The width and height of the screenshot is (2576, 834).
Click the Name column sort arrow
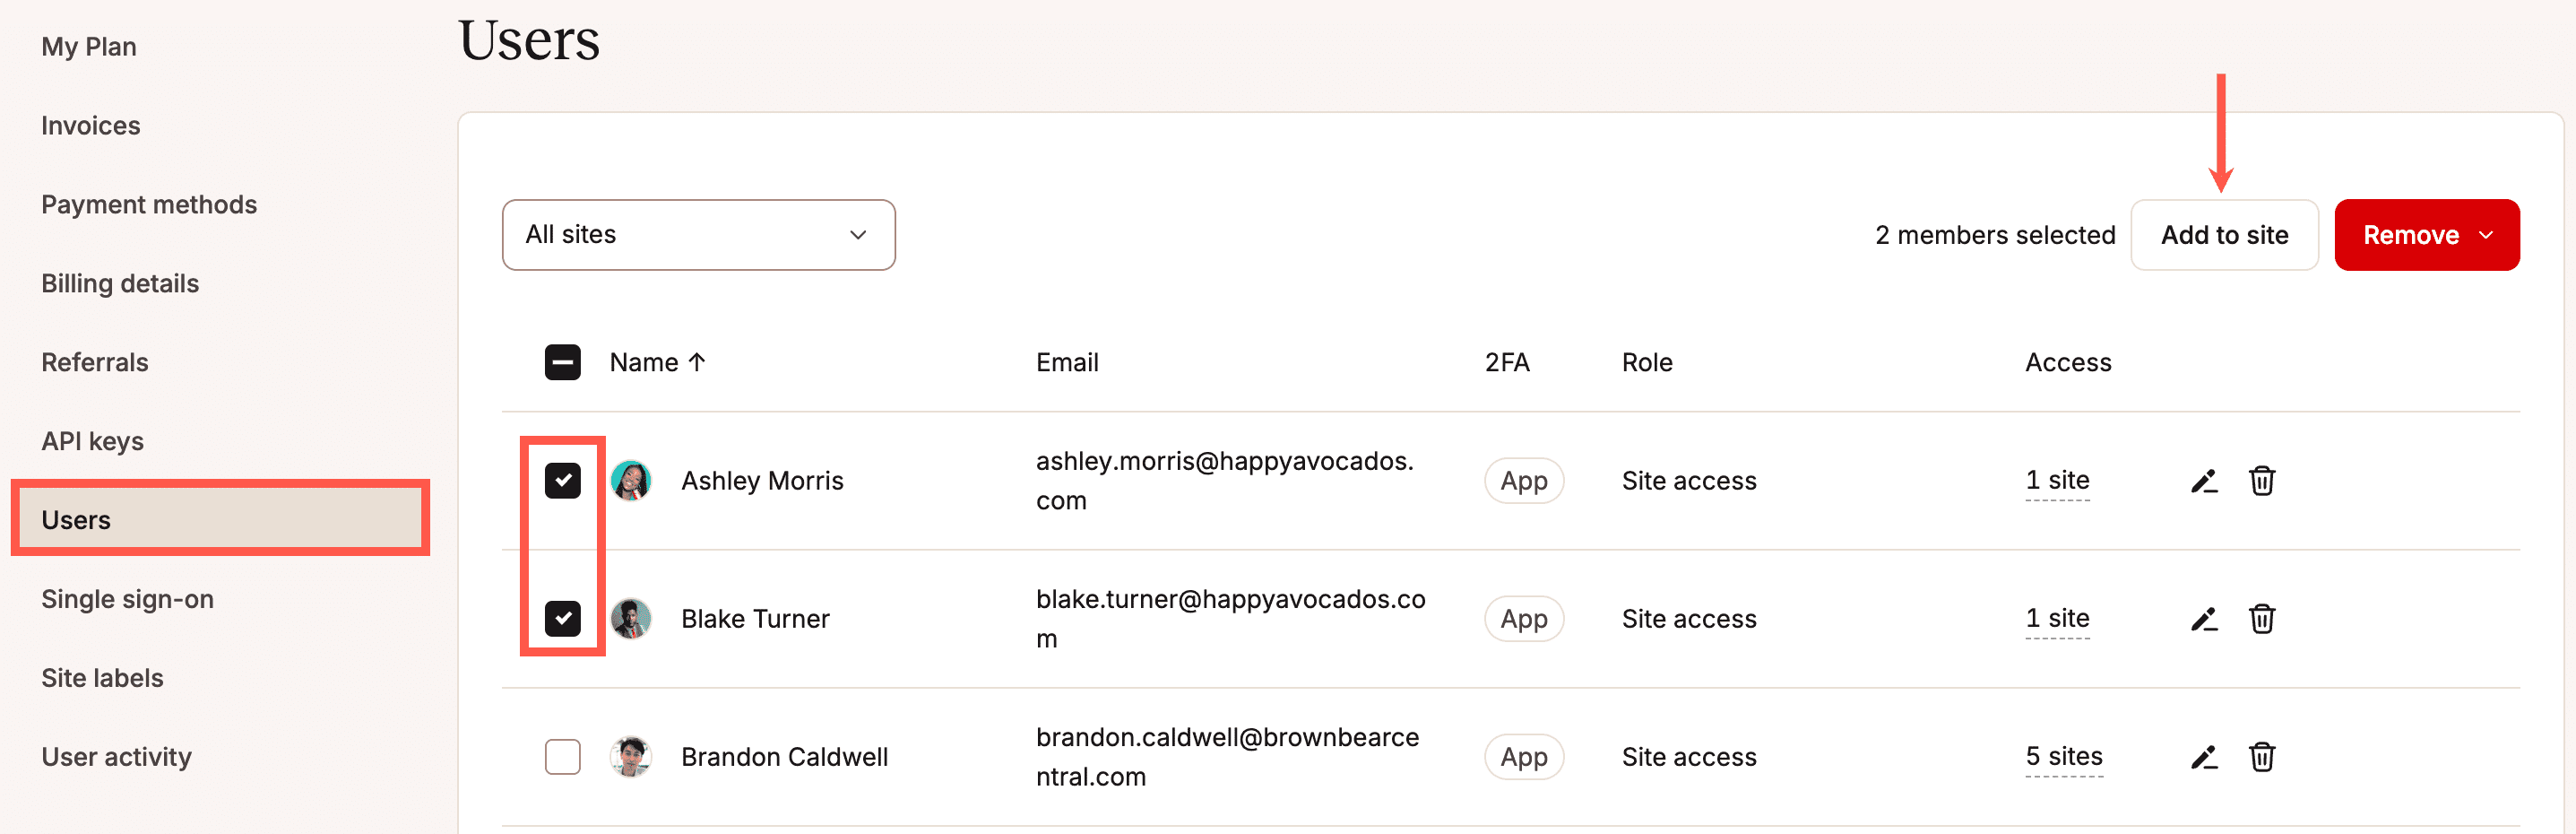click(x=698, y=362)
